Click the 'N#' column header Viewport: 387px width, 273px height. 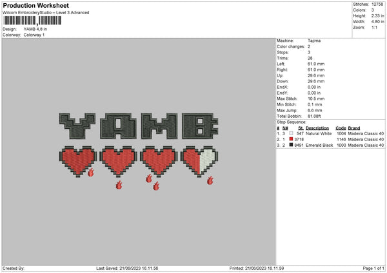tap(285, 128)
